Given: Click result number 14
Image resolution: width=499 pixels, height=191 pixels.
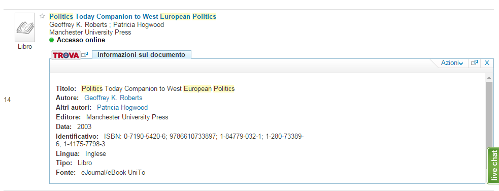Looking at the screenshot, I should [x=7, y=100].
